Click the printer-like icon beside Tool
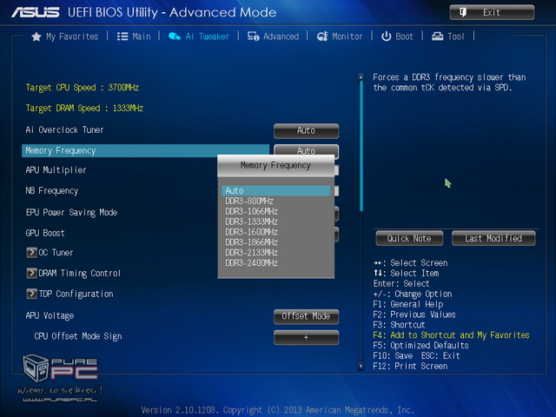This screenshot has width=556, height=417. pyautogui.click(x=437, y=36)
